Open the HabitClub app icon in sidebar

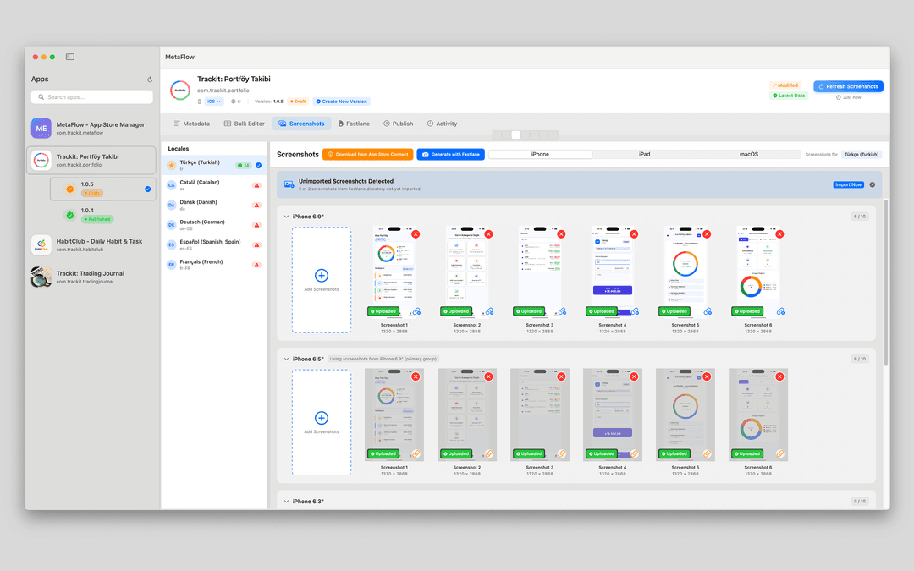click(x=41, y=245)
